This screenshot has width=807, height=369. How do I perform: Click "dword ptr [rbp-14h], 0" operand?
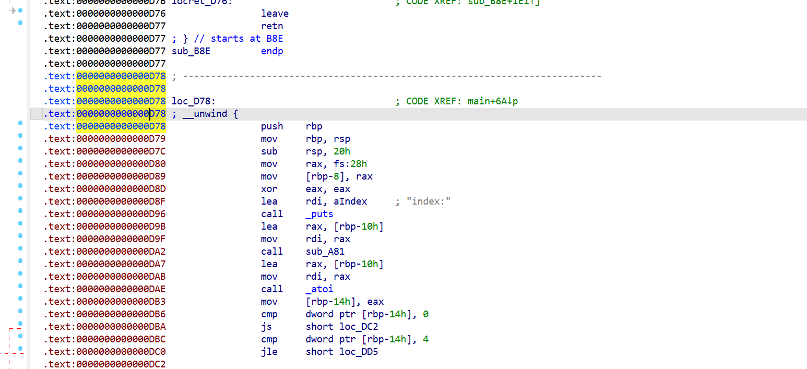pos(367,314)
